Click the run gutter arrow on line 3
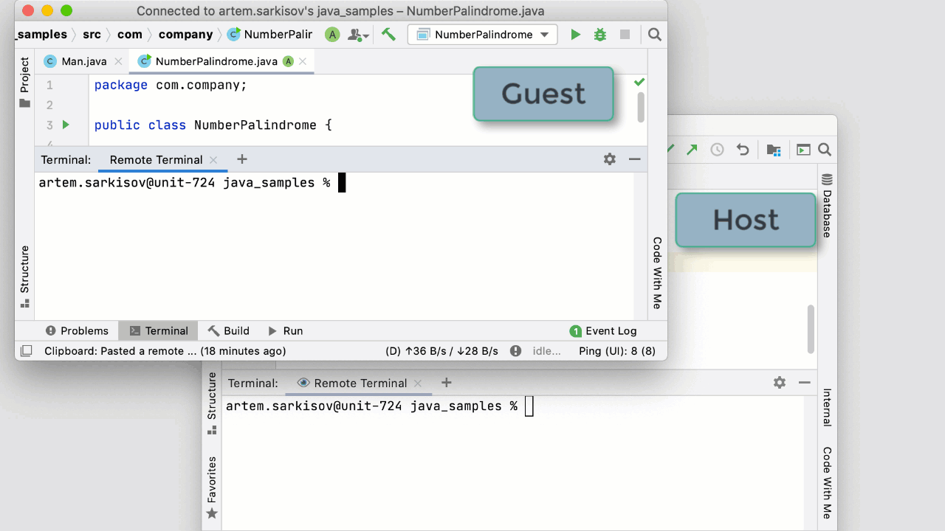Viewport: 945px width, 531px height. click(x=66, y=125)
